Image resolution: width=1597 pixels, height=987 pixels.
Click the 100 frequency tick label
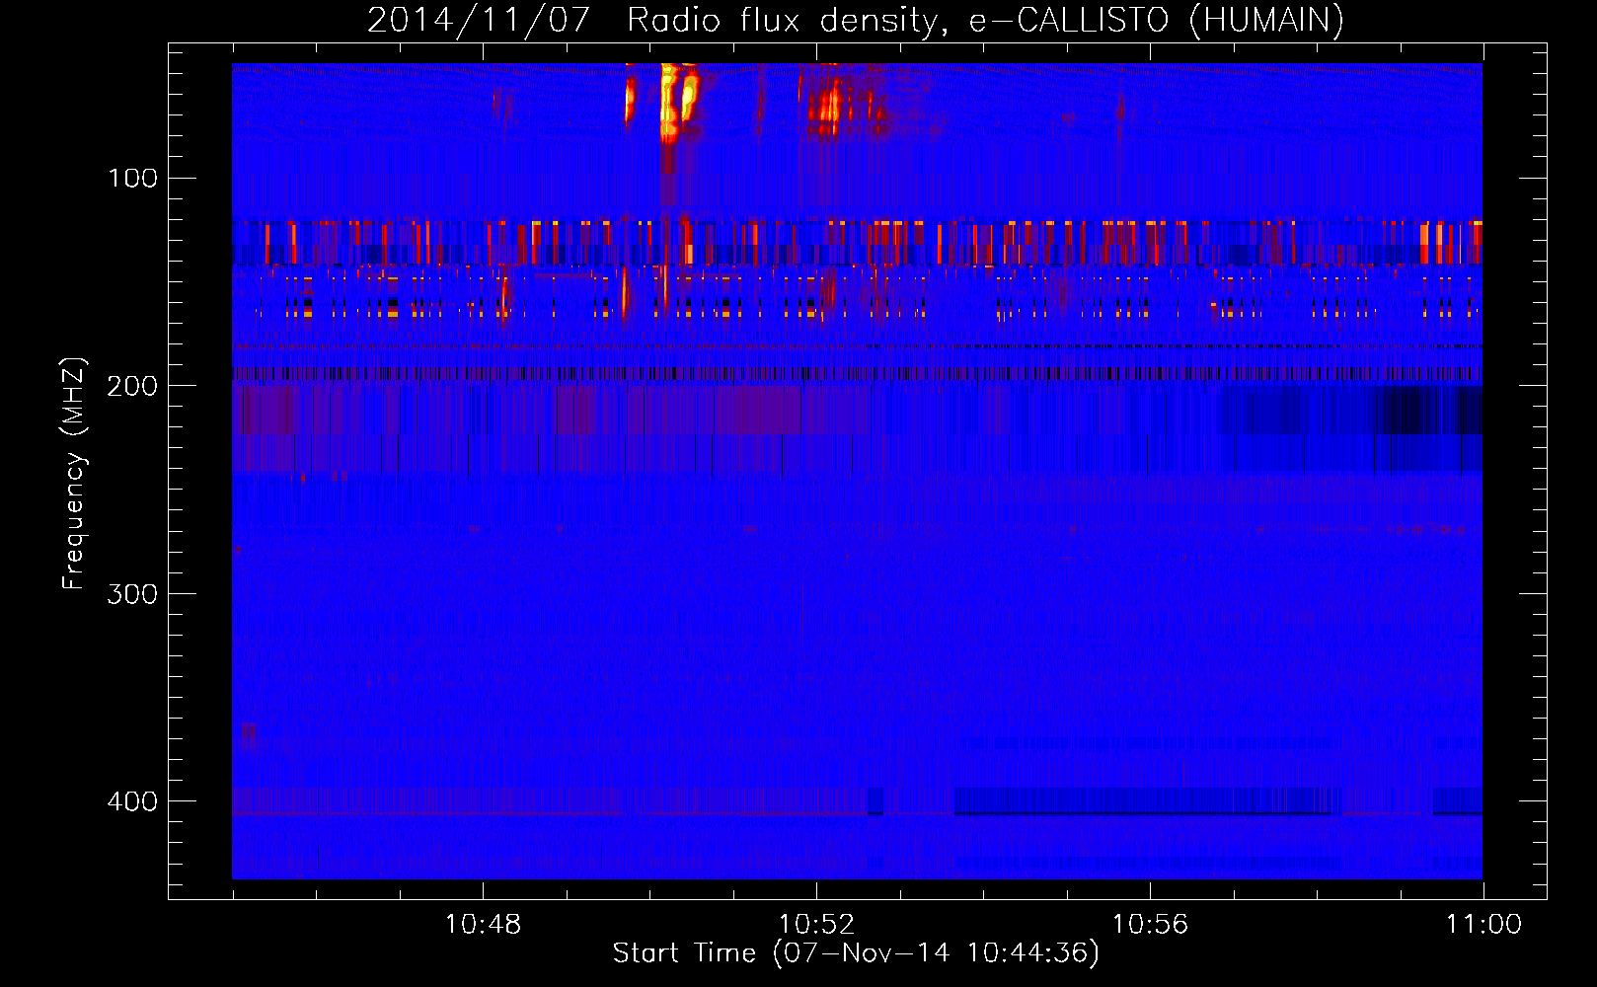(133, 179)
